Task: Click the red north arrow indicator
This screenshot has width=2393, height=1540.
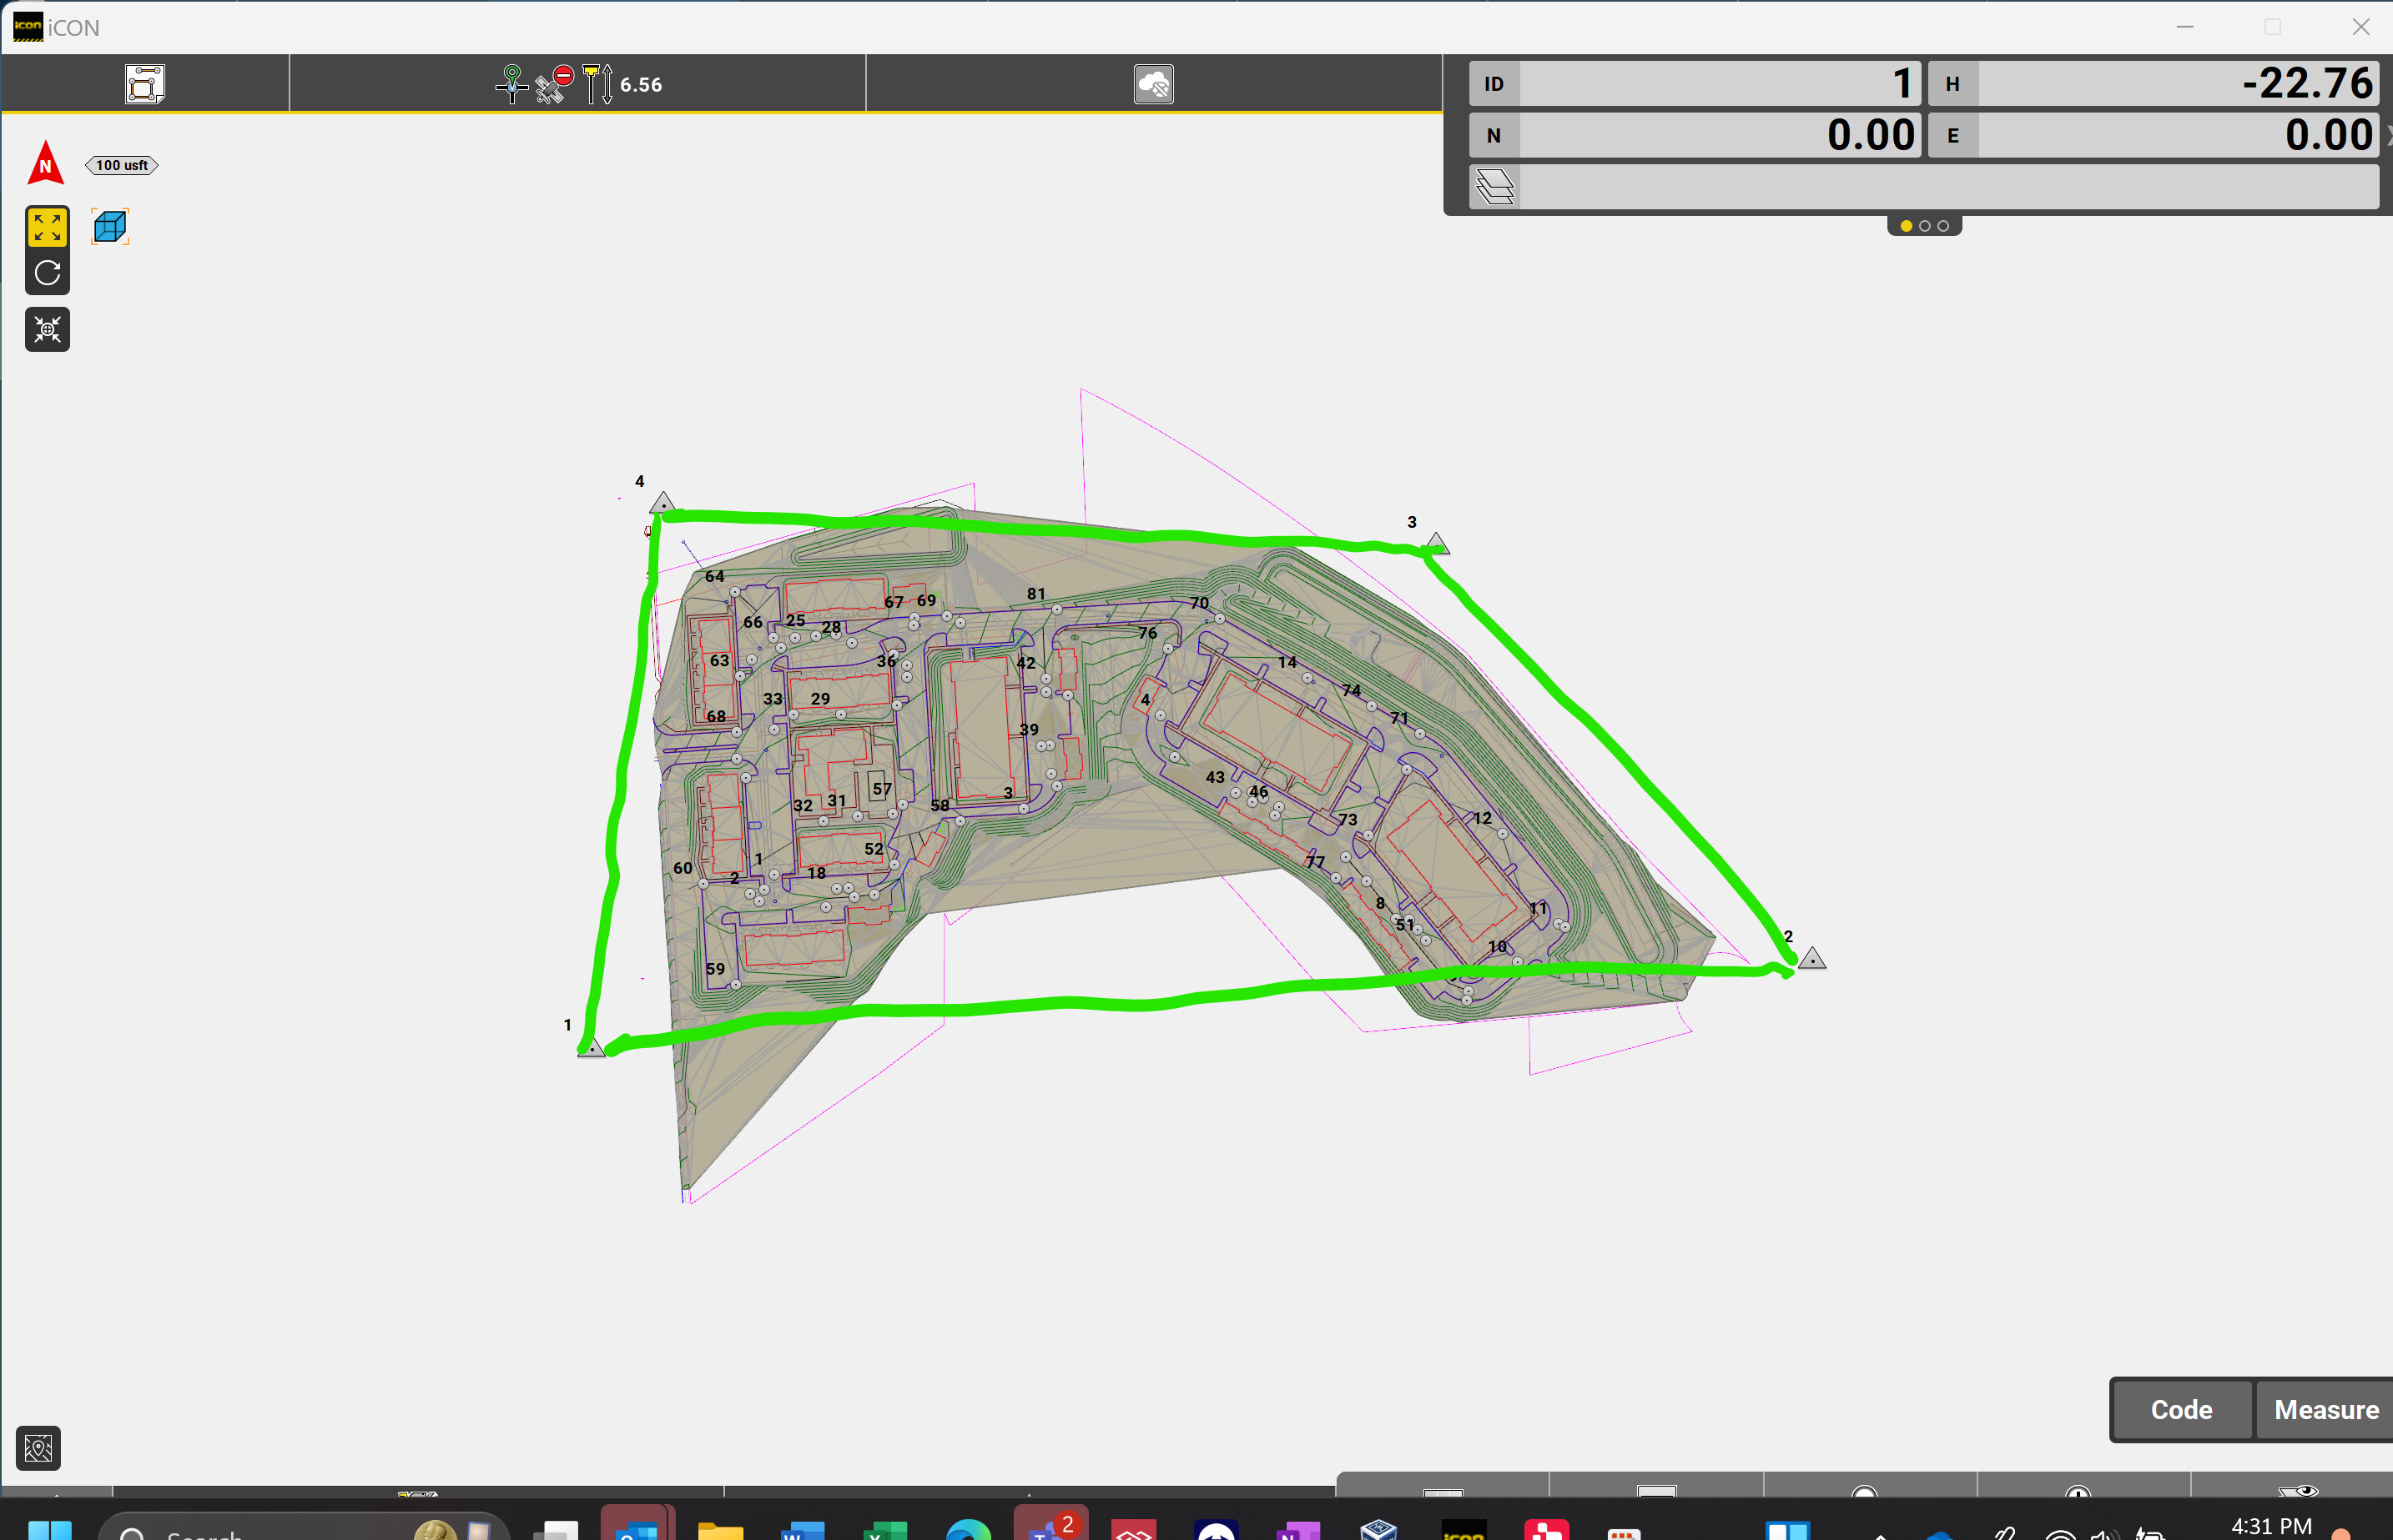Action: tap(46, 163)
